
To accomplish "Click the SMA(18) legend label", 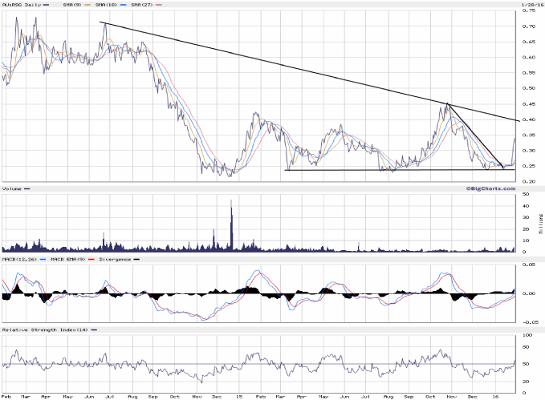I will [x=104, y=5].
